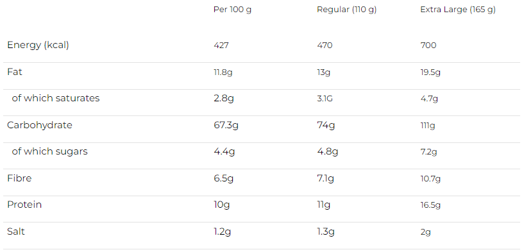Select the 'Protein' row label
This screenshot has width=524, height=252.
point(24,205)
